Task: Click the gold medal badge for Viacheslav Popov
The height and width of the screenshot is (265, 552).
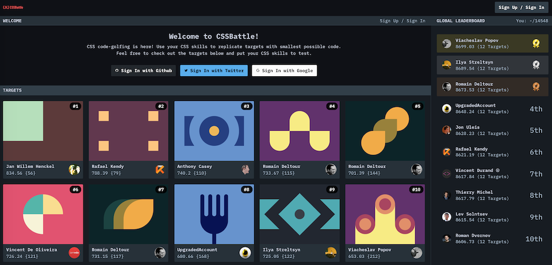Action: click(536, 43)
